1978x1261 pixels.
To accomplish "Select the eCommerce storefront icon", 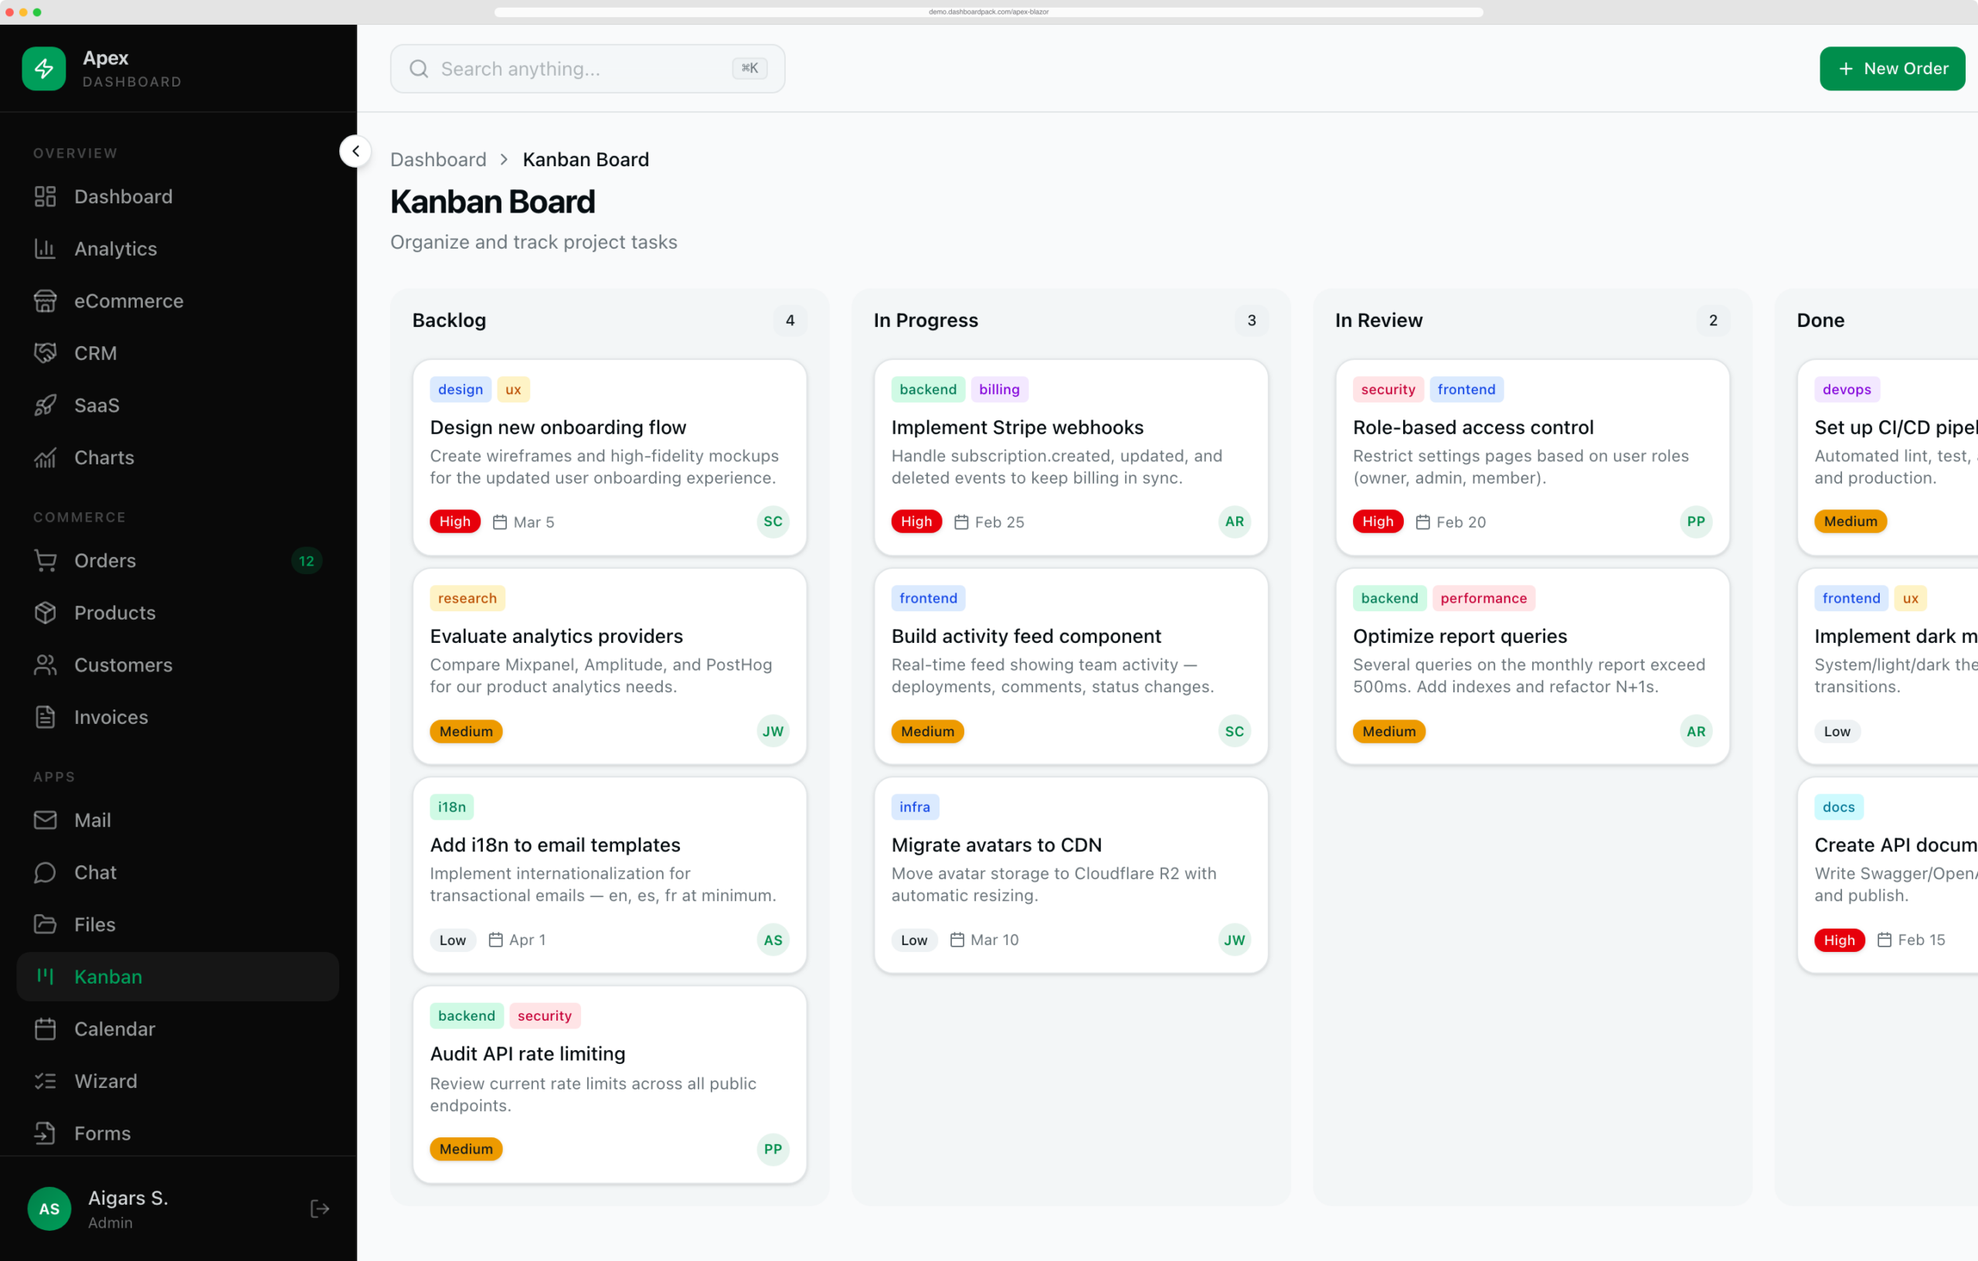I will coord(45,301).
